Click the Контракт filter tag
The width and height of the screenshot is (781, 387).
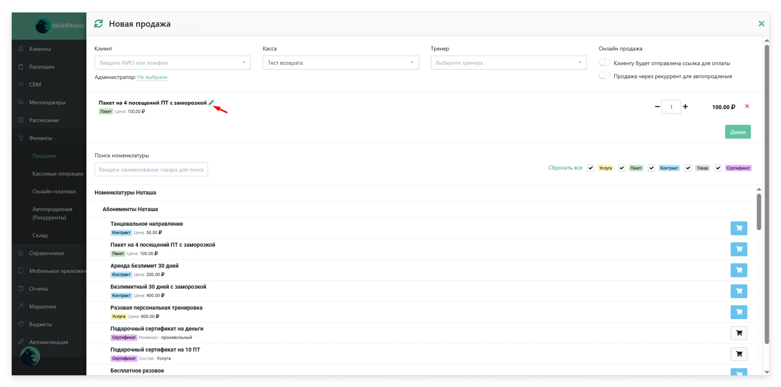click(669, 168)
